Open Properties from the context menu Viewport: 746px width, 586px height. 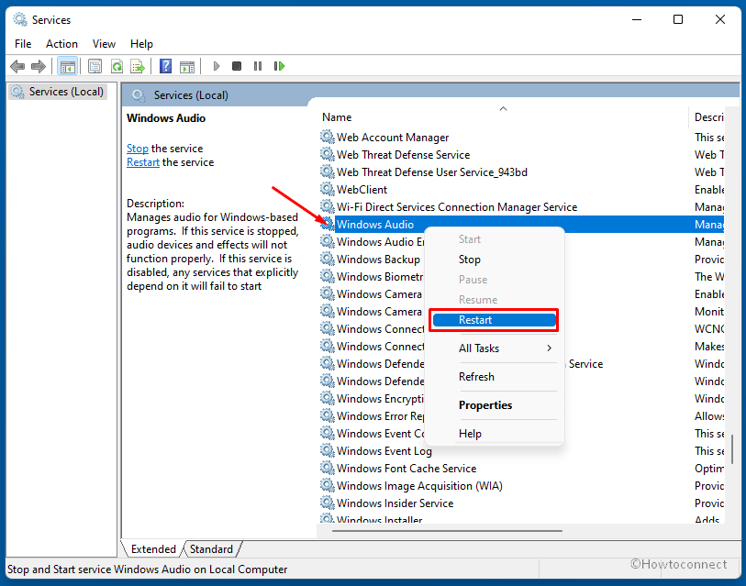[x=494, y=405]
